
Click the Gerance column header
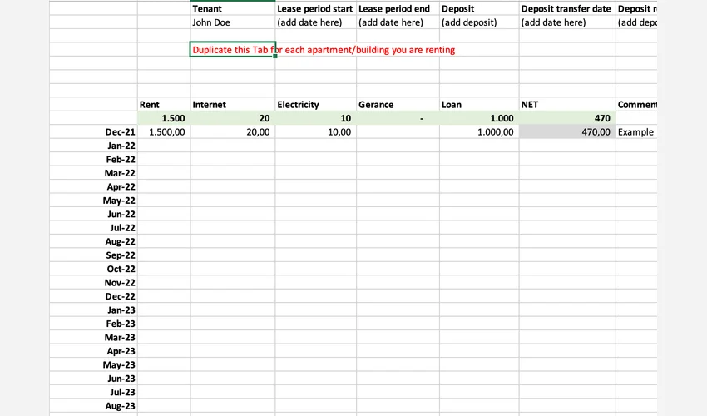tap(397, 105)
